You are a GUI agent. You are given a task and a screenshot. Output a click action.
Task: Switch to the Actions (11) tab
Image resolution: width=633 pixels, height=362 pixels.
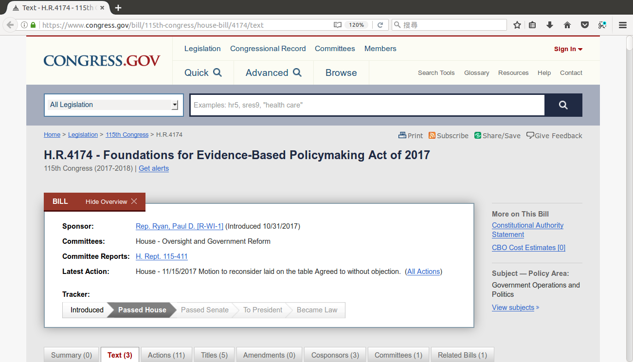tap(166, 355)
